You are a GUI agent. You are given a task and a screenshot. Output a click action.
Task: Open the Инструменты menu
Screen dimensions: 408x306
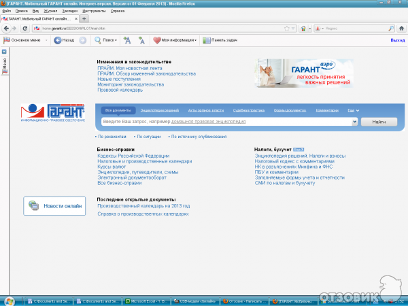[94, 11]
